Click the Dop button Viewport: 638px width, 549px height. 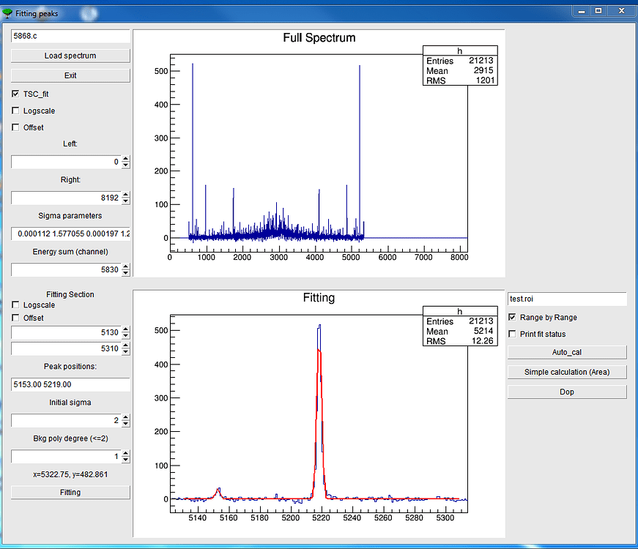(x=567, y=392)
